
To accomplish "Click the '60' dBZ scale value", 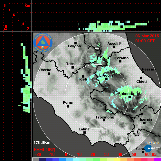I will [x=147, y=155].
